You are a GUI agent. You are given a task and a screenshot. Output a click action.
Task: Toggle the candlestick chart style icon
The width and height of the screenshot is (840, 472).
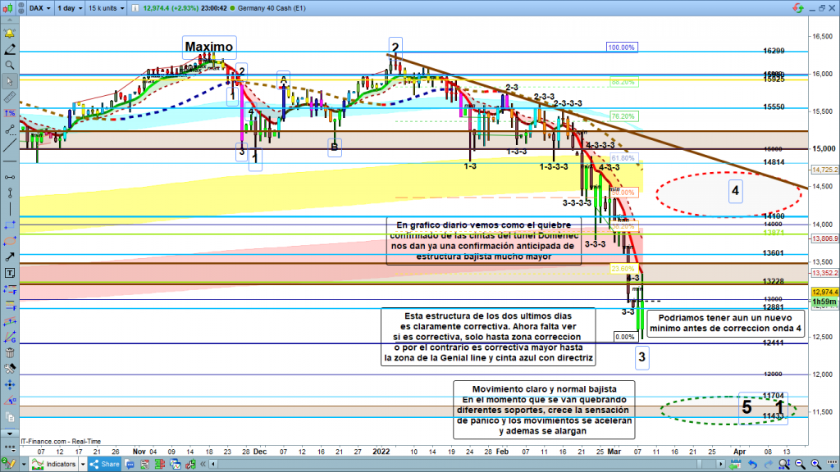tap(10, 8)
